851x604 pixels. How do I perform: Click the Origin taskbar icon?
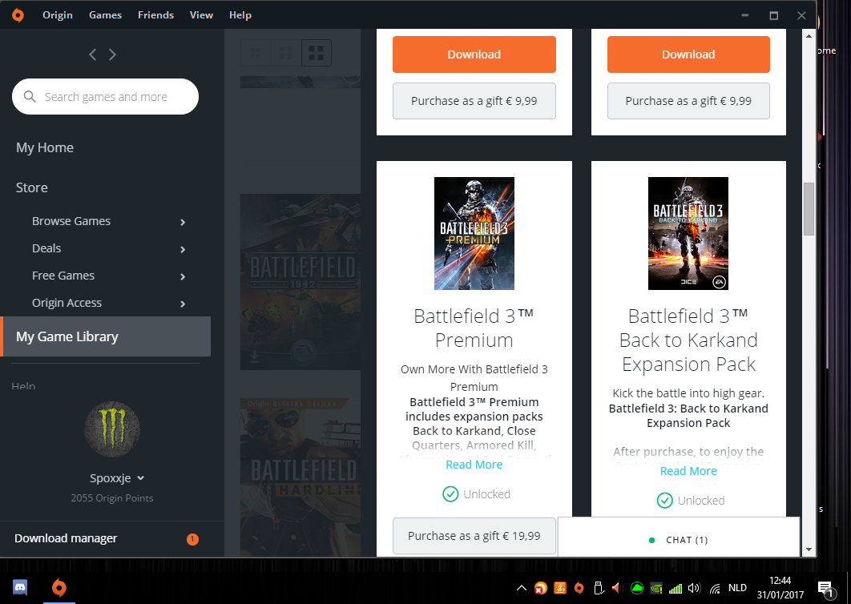tap(58, 588)
